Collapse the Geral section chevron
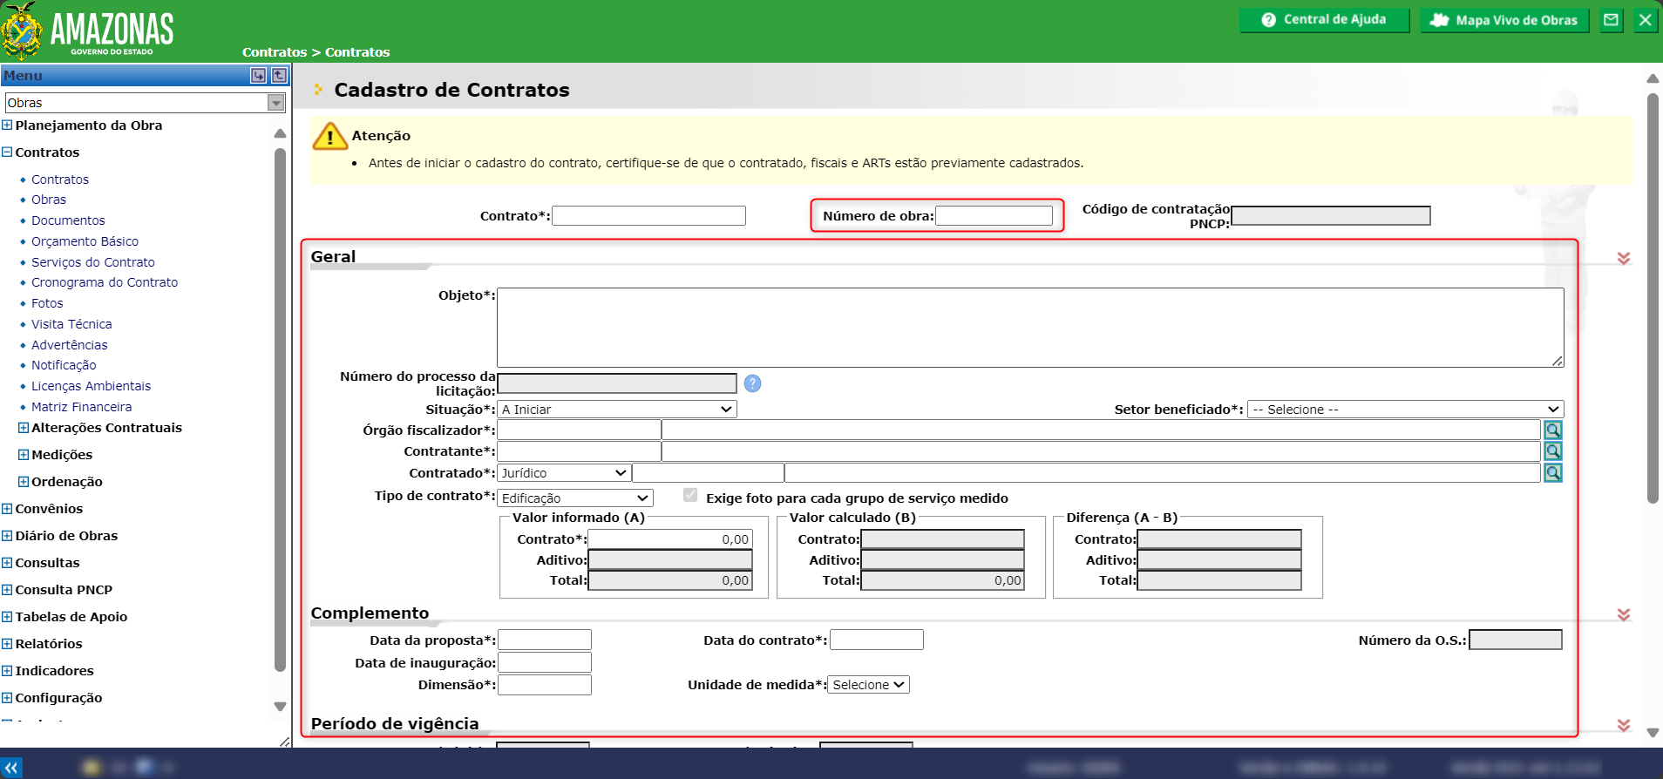Image resolution: width=1663 pixels, height=779 pixels. click(1624, 259)
